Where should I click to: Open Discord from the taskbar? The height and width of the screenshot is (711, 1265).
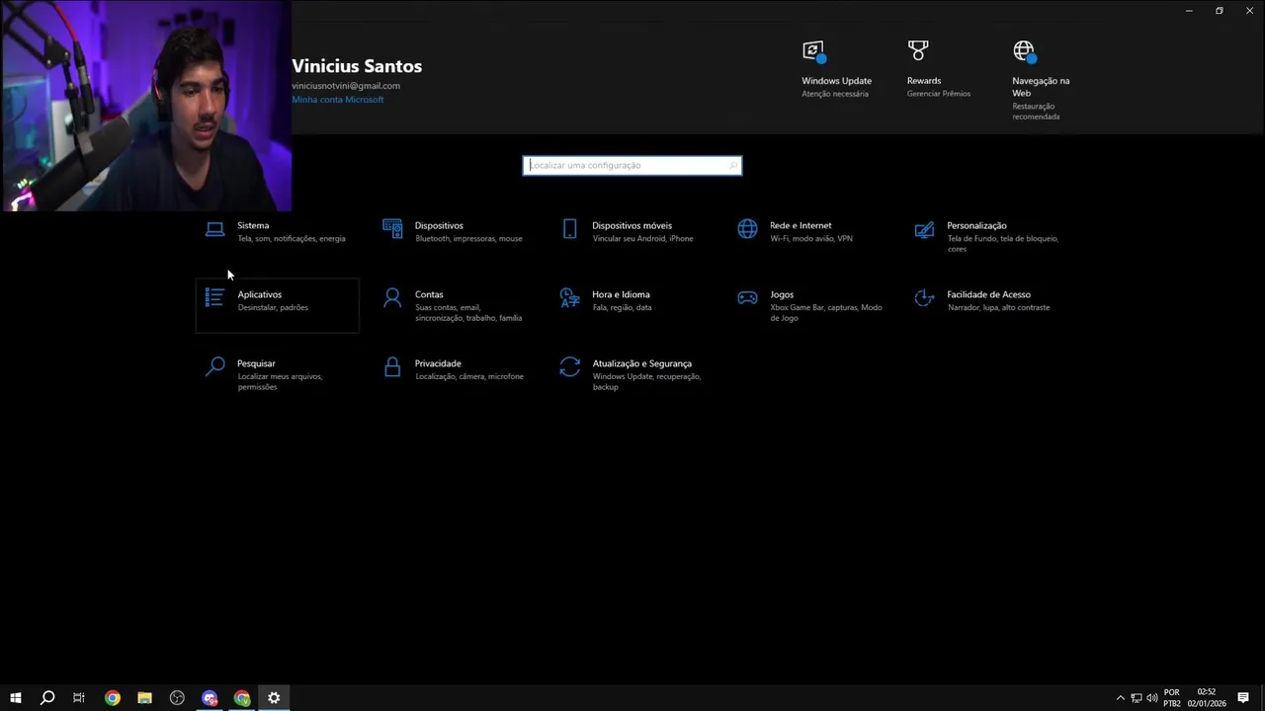pos(210,698)
